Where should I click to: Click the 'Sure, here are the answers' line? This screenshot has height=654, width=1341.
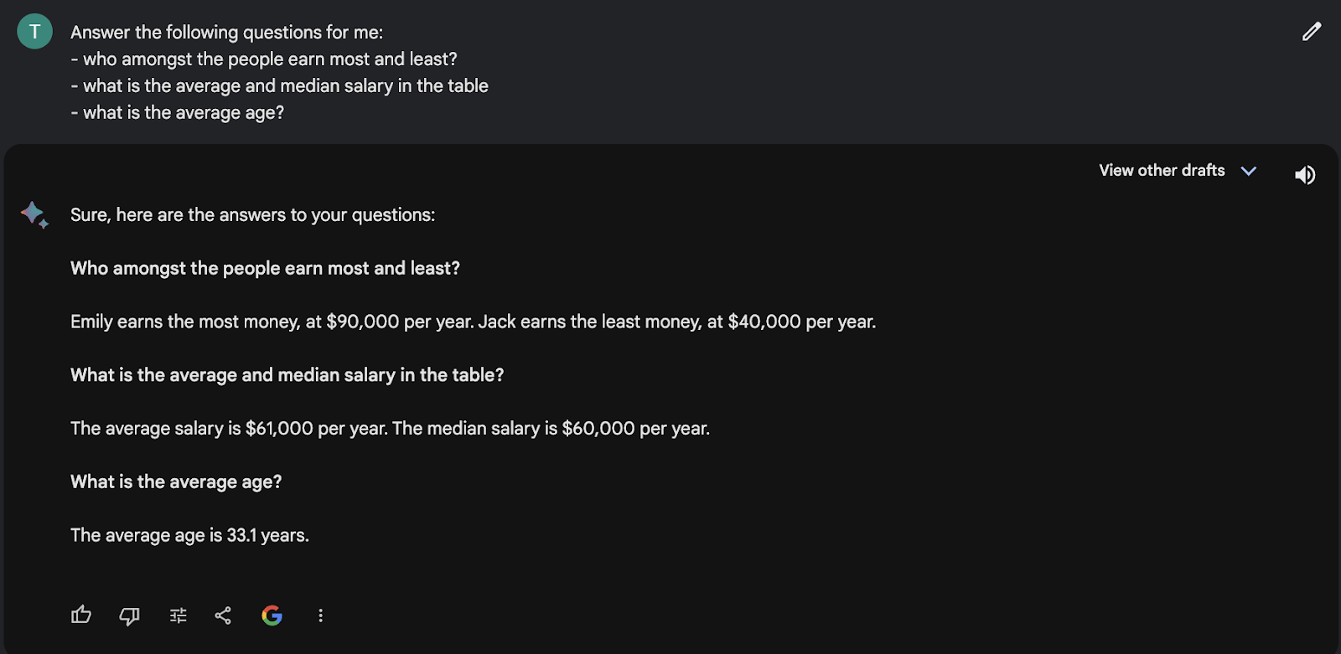[252, 215]
